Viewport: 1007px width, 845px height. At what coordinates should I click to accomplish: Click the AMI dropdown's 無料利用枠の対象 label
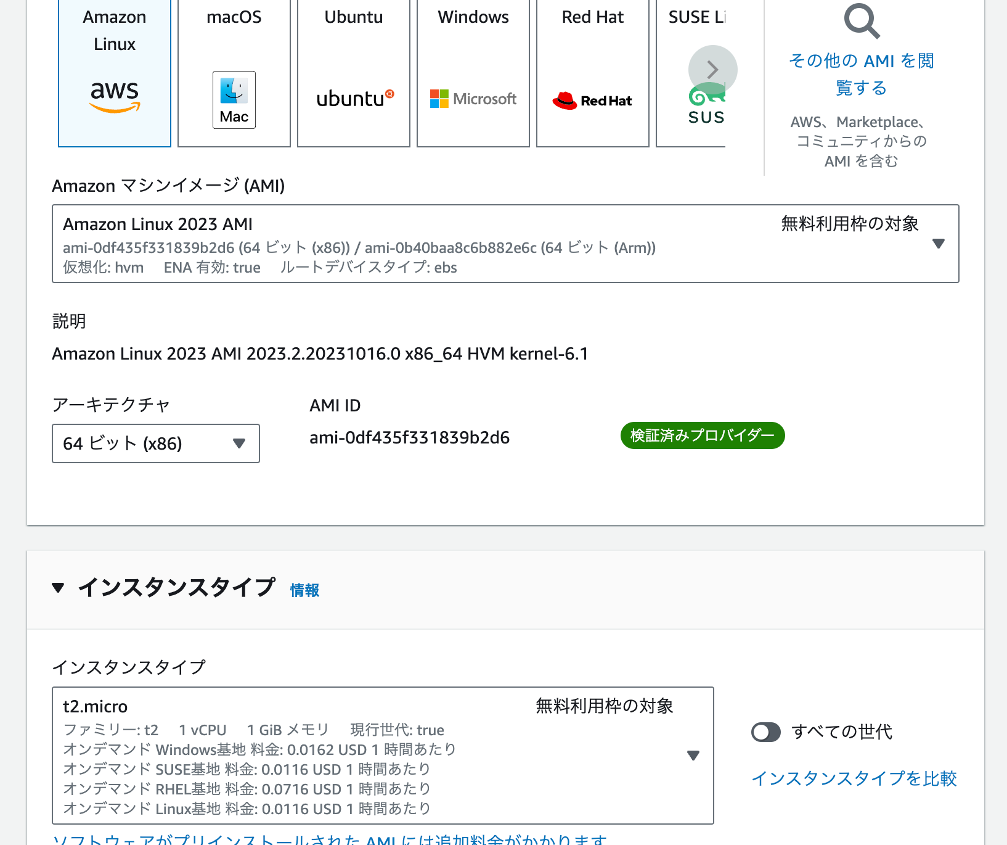pyautogui.click(x=850, y=224)
